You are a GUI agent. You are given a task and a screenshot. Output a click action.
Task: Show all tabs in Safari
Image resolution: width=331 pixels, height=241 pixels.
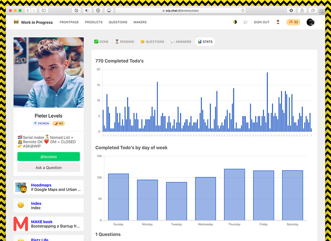[313, 10]
